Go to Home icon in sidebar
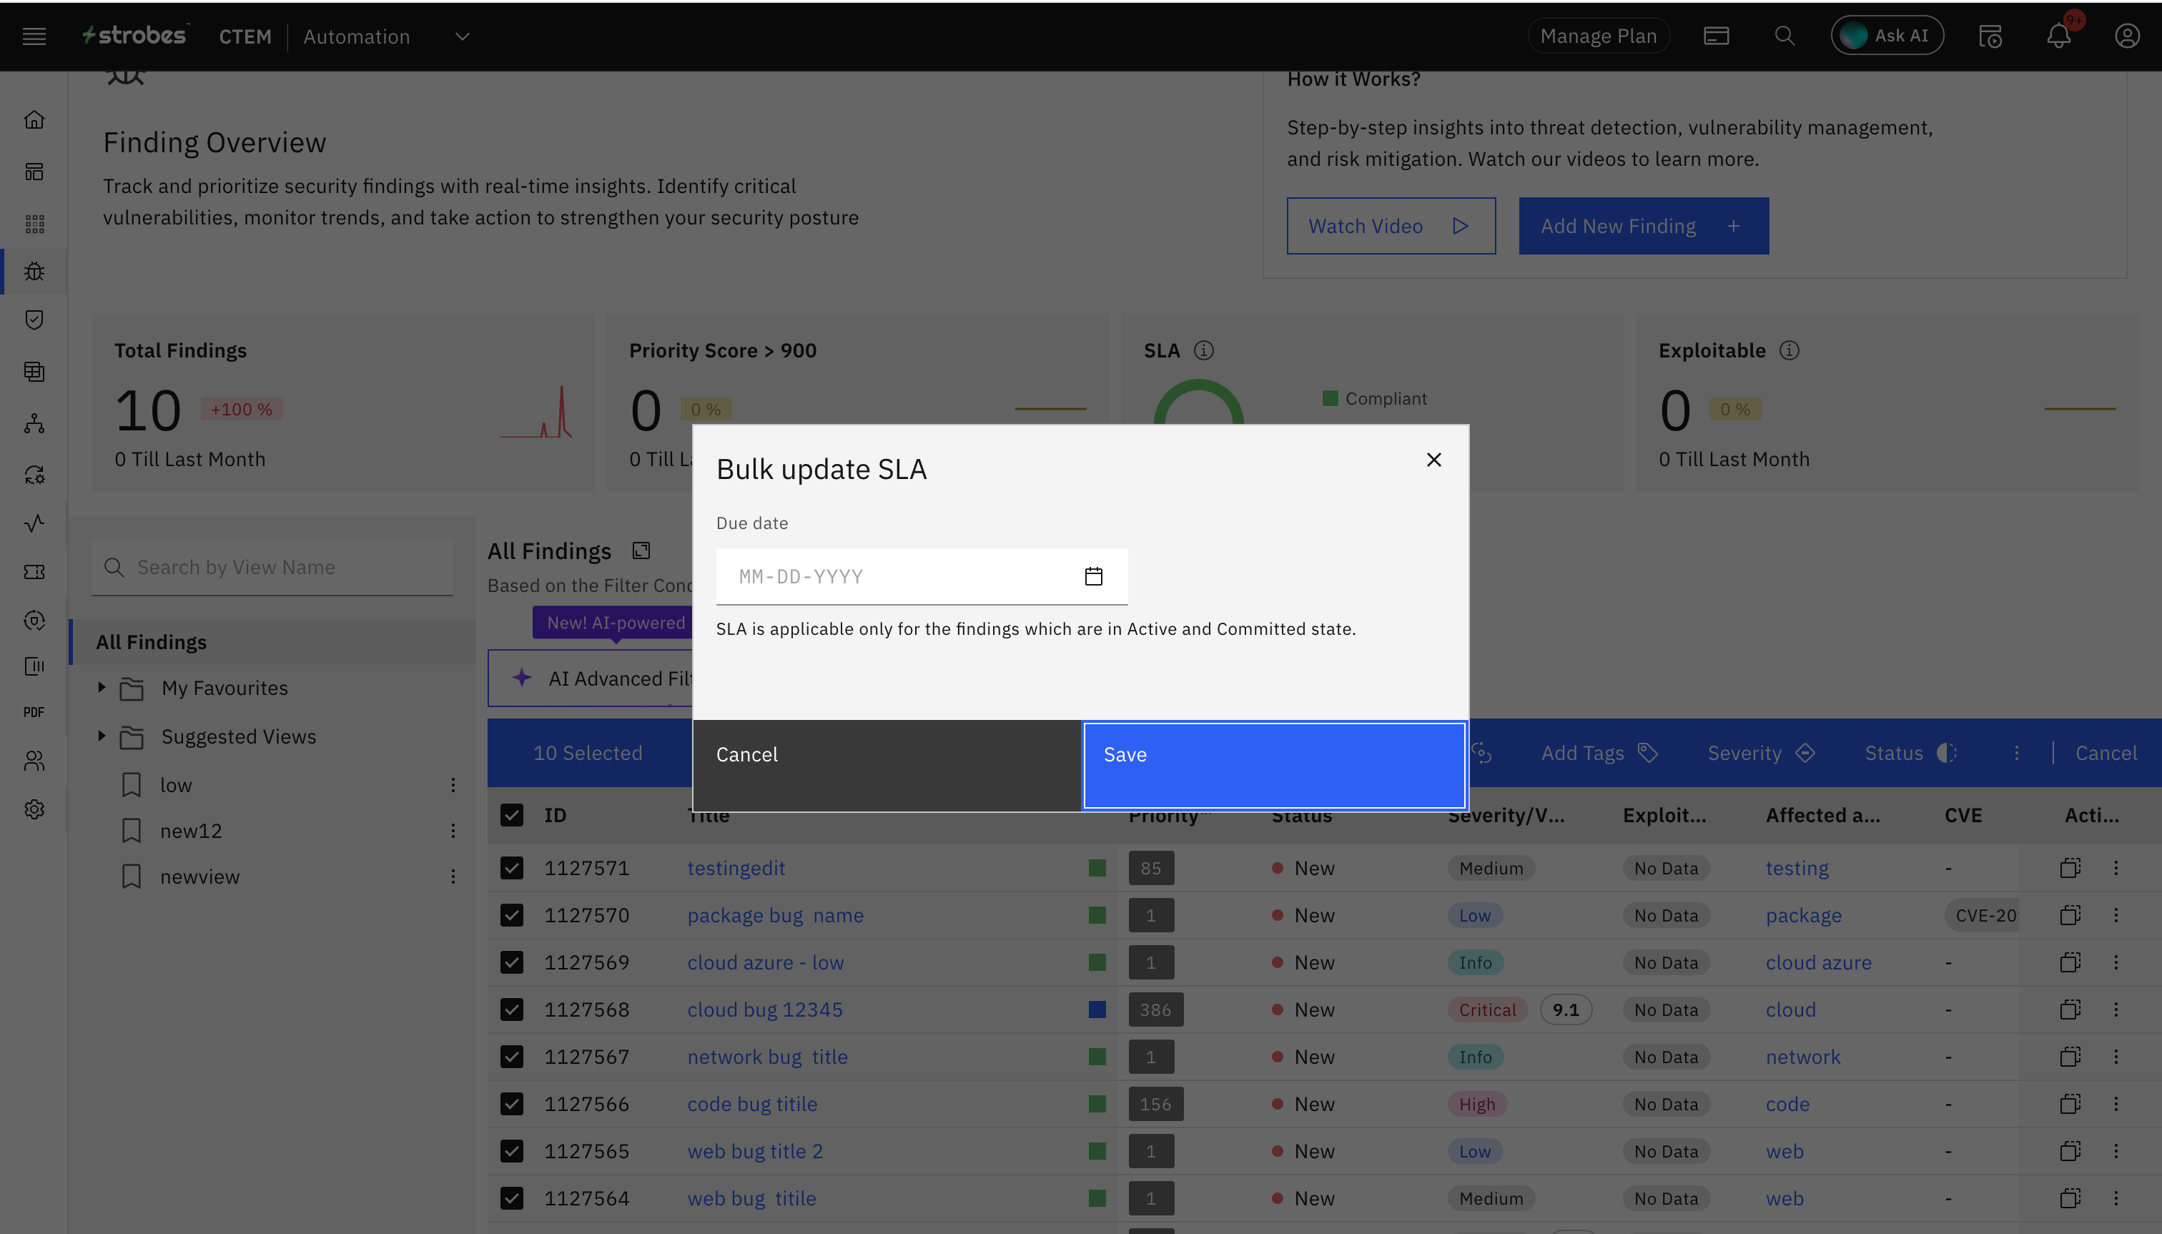 tap(35, 119)
